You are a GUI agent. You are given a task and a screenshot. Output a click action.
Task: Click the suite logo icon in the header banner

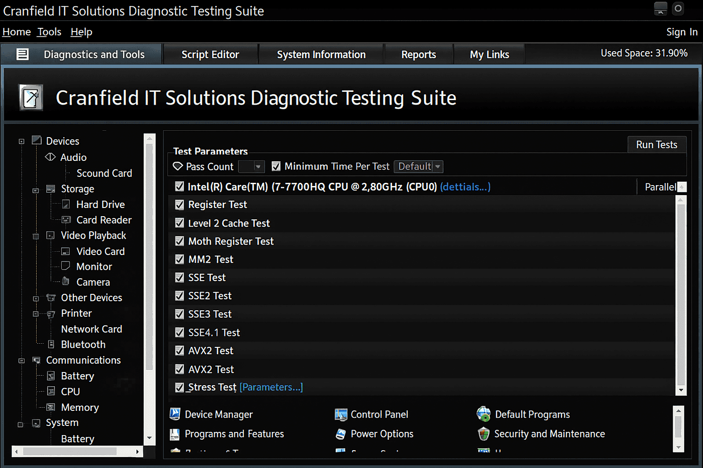31,97
